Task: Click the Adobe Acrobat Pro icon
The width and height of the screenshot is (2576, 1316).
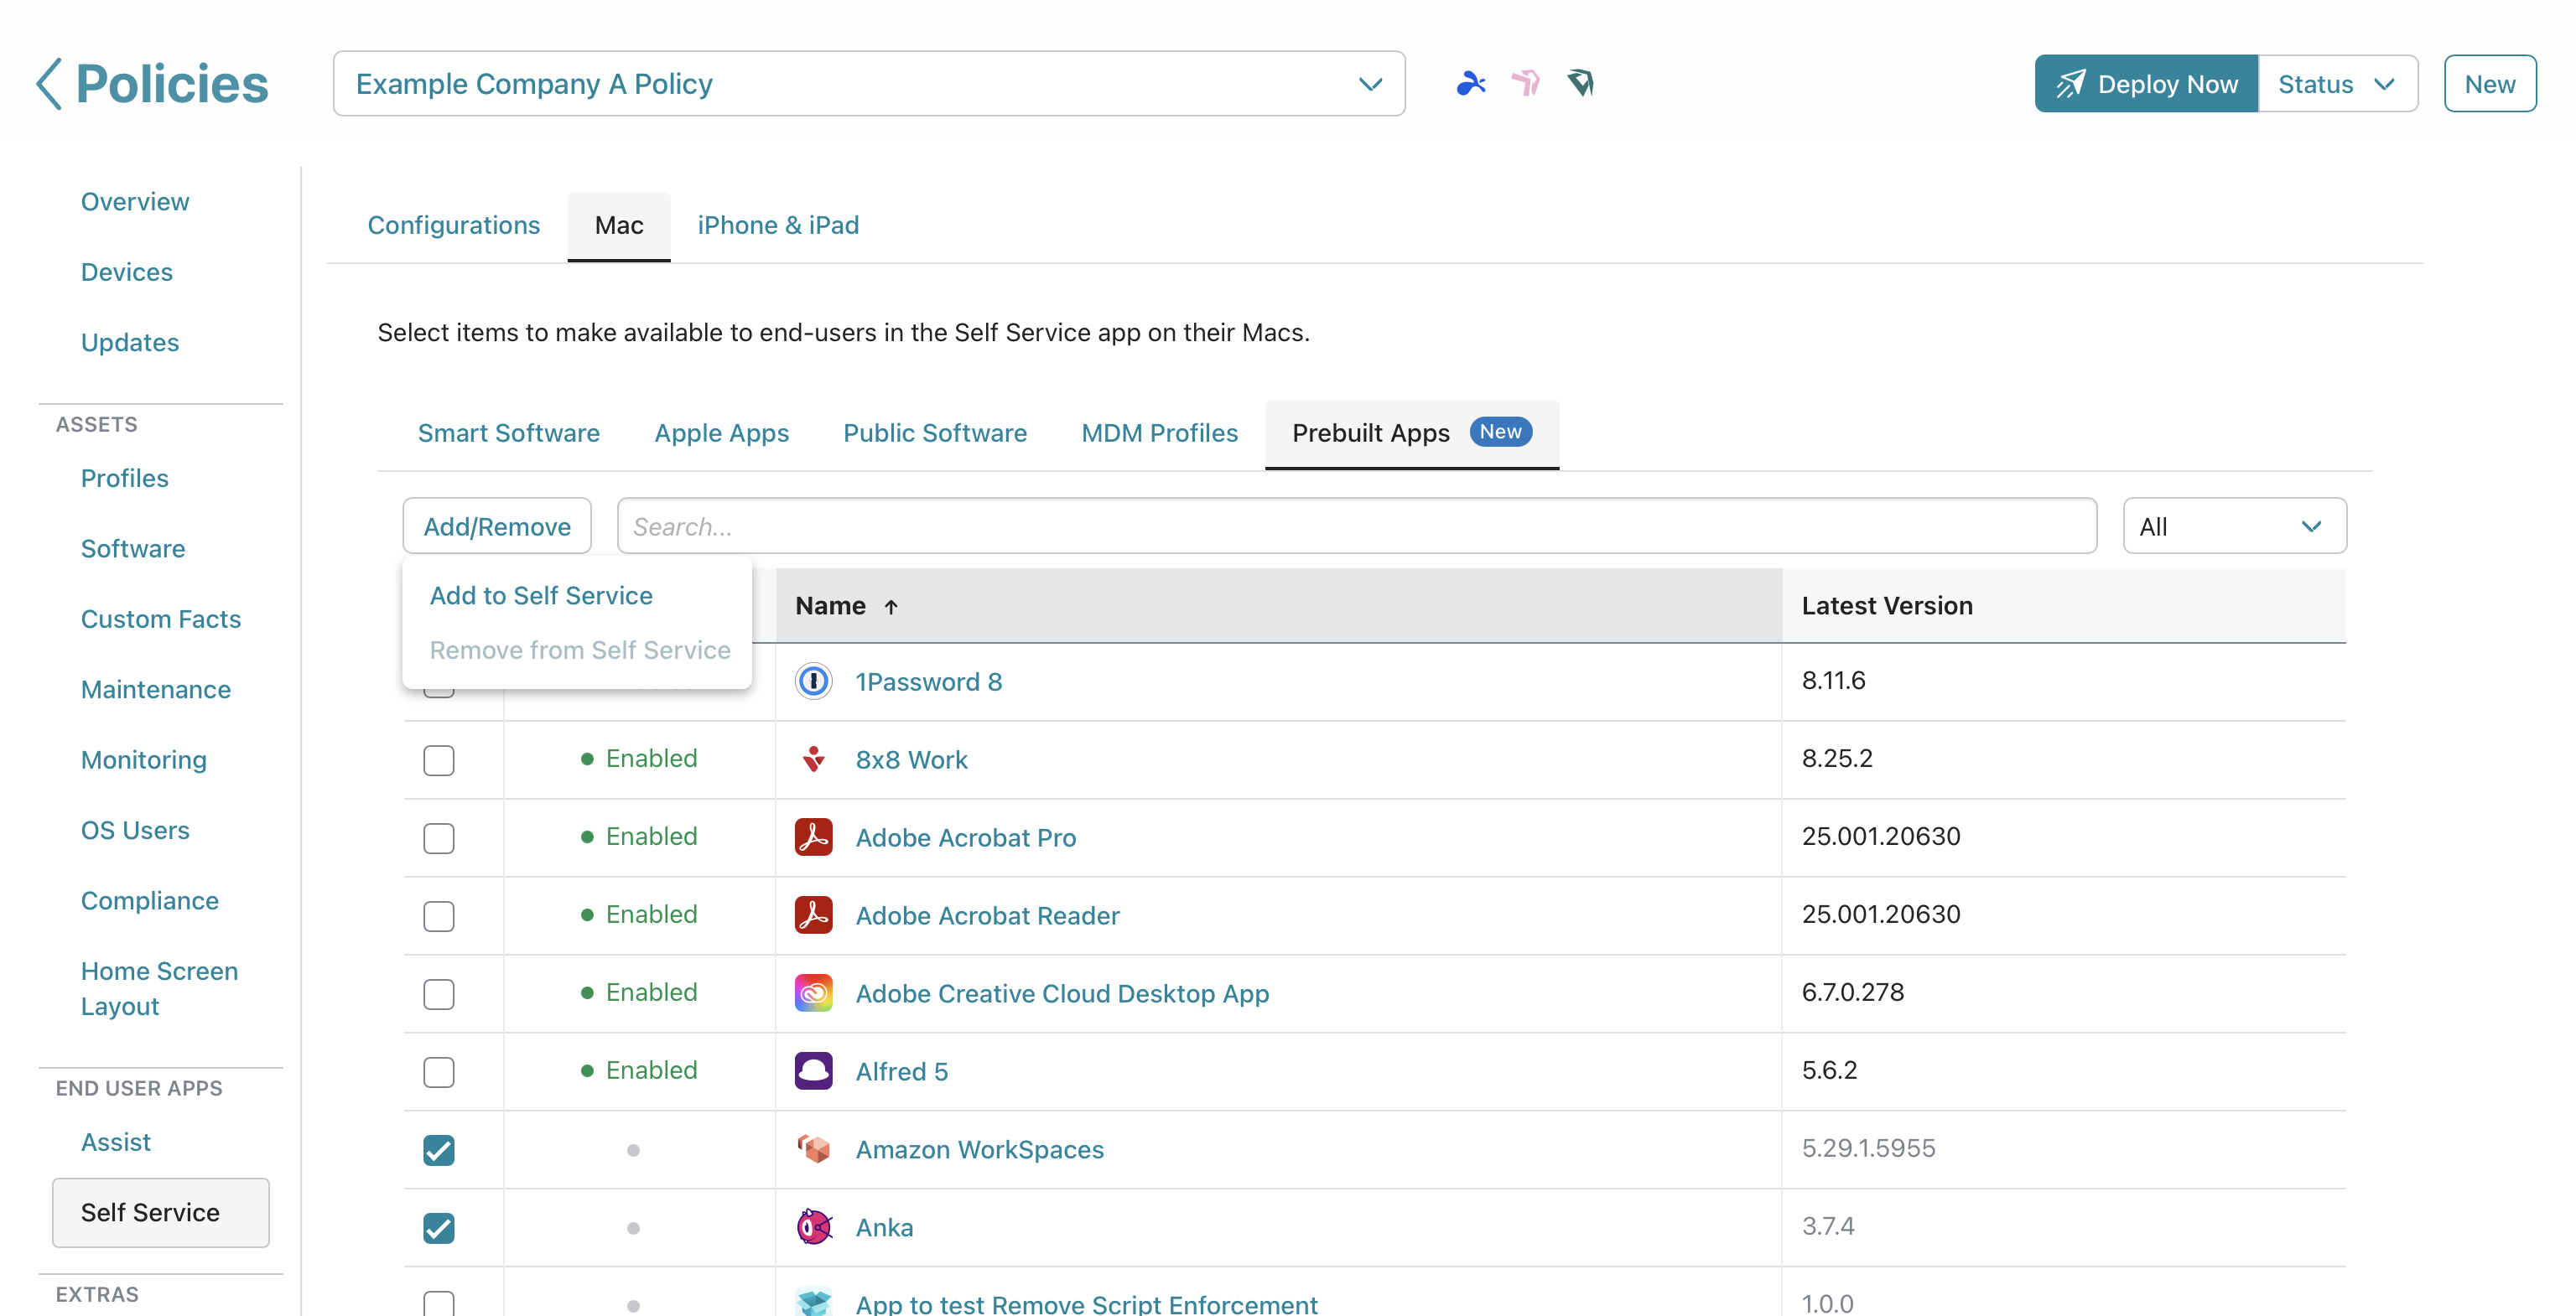Action: point(814,837)
